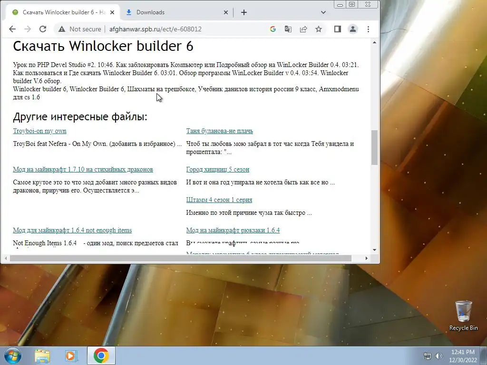Viewport: 487px width, 365px height.
Task: Click the Google icon in address bar
Action: 273,29
